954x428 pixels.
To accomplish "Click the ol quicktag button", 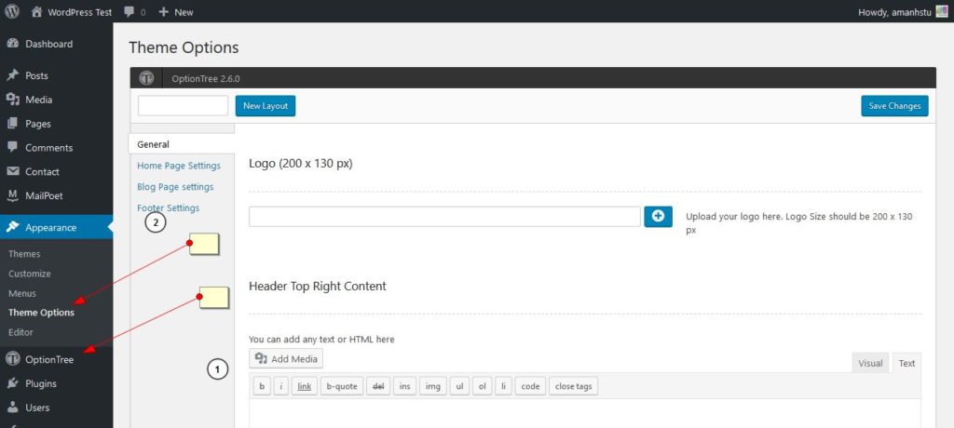I will [x=482, y=386].
